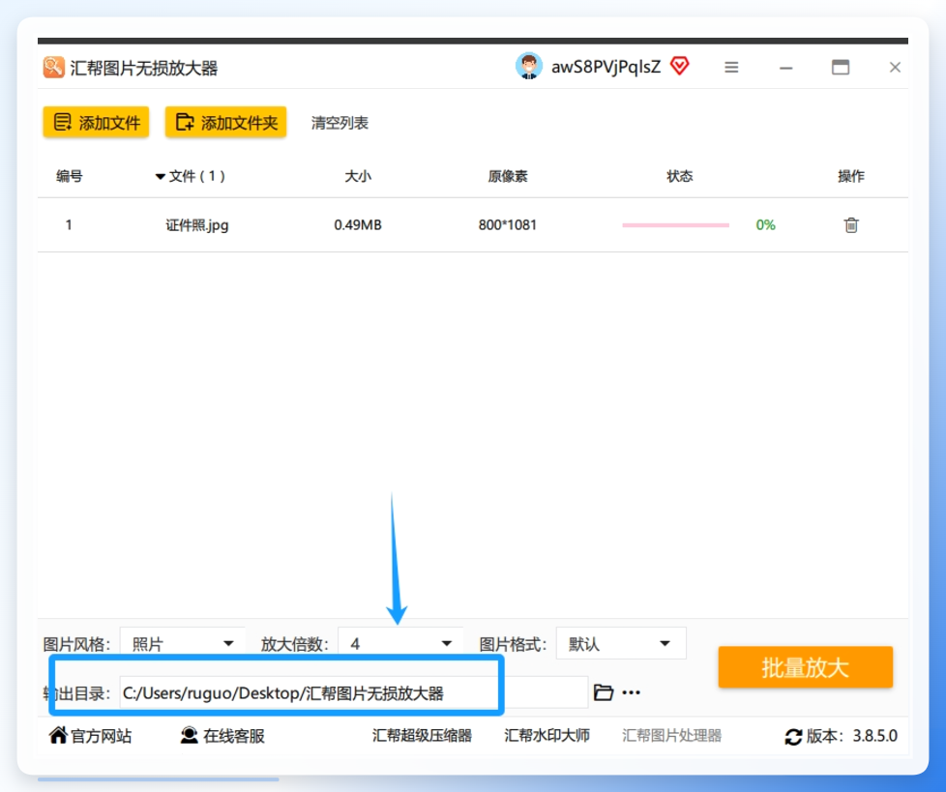
Task: Open 汇帮水印大师 link
Action: [x=547, y=735]
